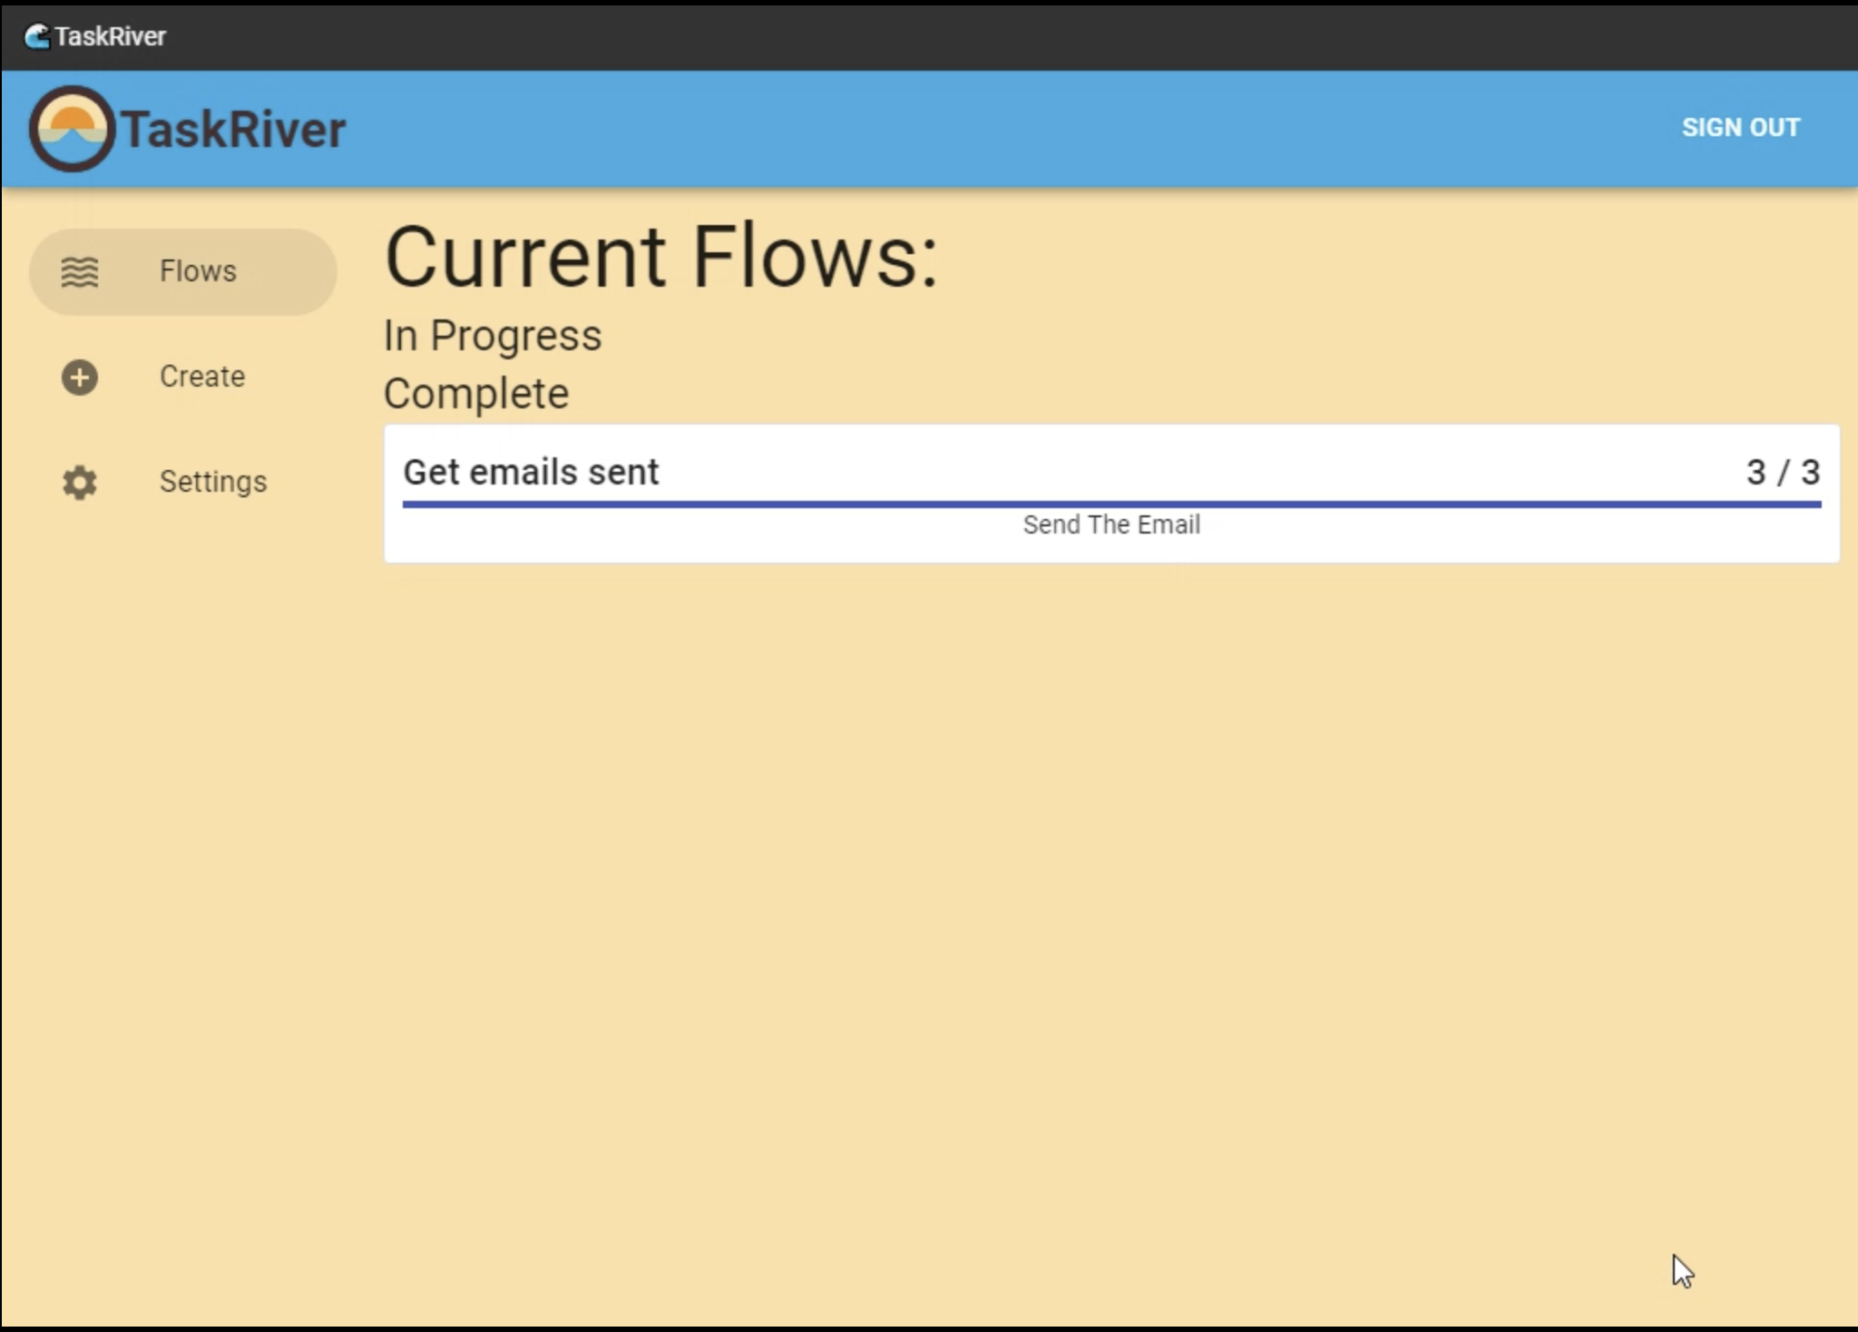
Task: Click the TaskRiver brand name in header
Action: pos(233,129)
